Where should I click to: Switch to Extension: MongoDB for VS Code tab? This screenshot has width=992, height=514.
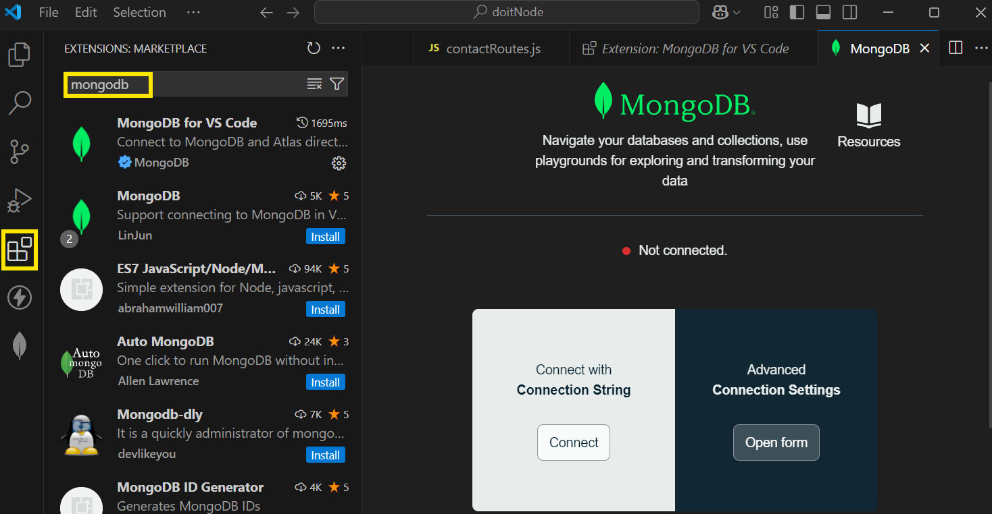tap(693, 49)
